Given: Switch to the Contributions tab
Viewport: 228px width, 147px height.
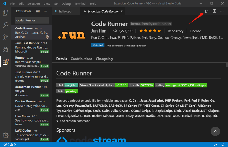Looking at the screenshot, I should tap(81, 59).
